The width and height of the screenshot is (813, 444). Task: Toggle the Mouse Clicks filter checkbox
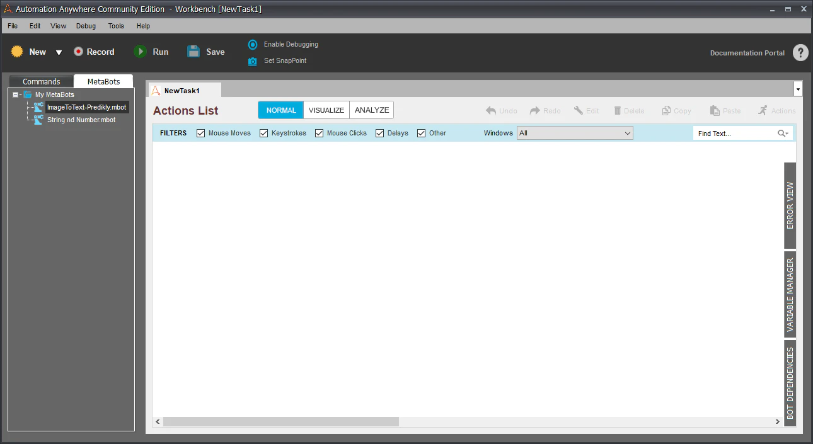(320, 134)
